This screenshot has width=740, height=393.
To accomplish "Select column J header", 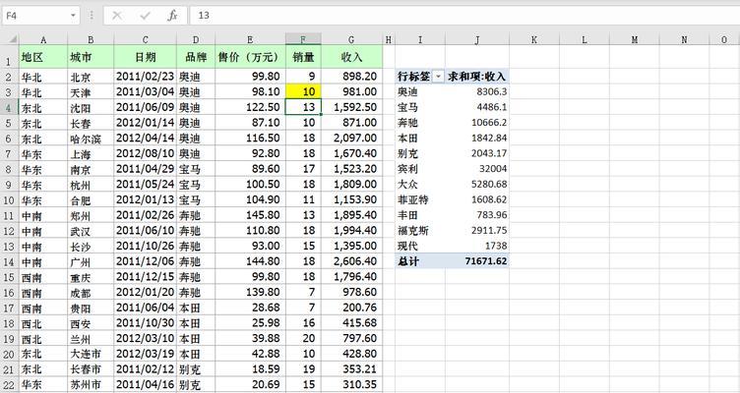I will click(477, 39).
